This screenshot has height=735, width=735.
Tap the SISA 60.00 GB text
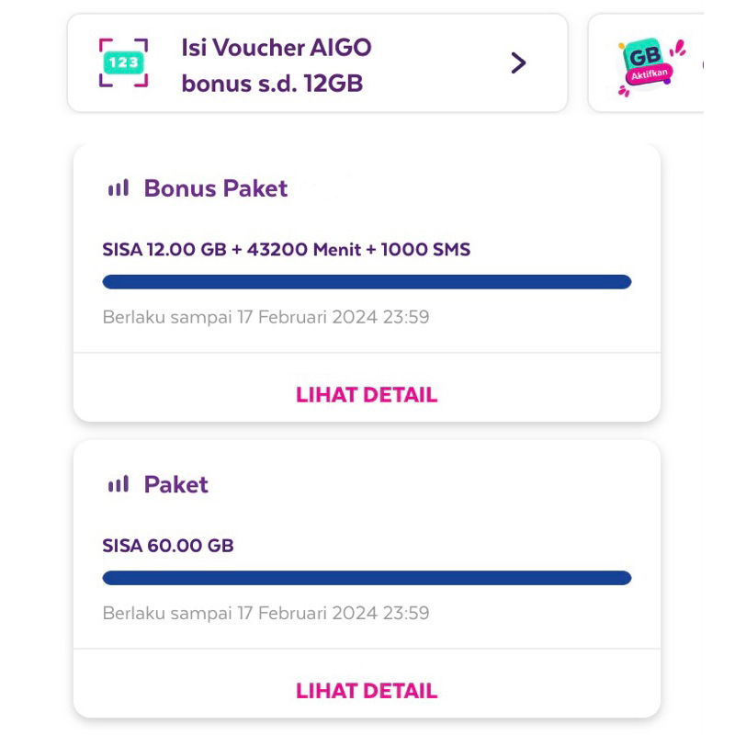(168, 546)
